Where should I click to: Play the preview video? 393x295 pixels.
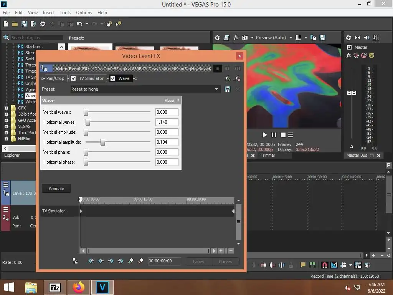265,135
